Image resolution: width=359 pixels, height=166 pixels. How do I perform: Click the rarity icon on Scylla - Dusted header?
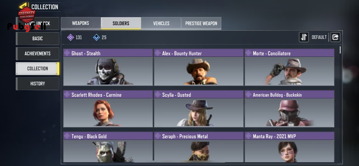pyautogui.click(x=158, y=95)
